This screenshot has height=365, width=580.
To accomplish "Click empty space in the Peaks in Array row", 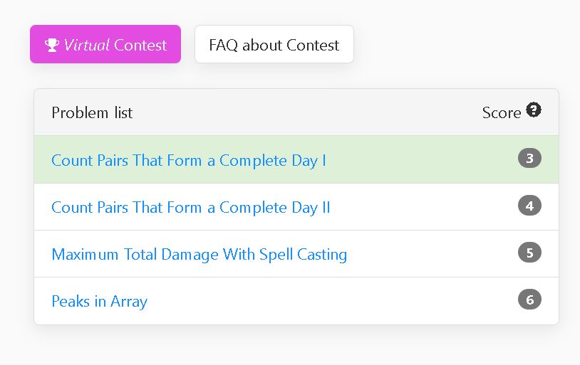I will pyautogui.click(x=333, y=301).
